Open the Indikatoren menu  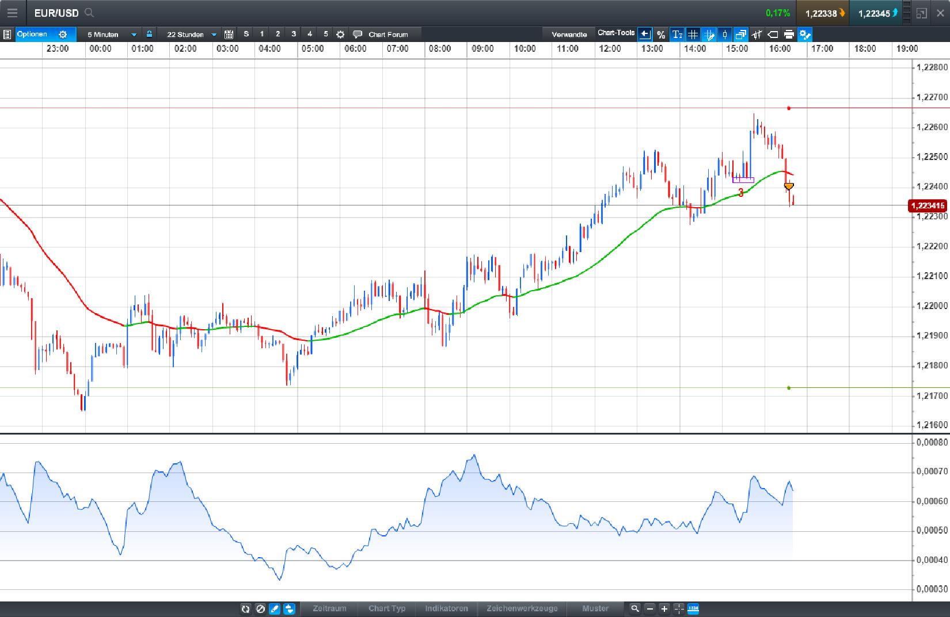[446, 608]
